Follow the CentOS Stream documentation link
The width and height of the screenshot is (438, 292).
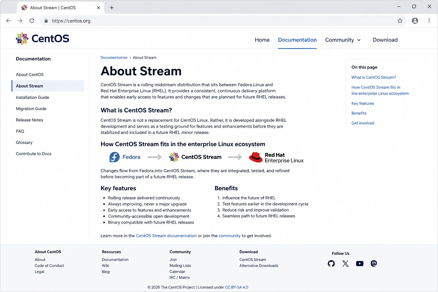166,236
